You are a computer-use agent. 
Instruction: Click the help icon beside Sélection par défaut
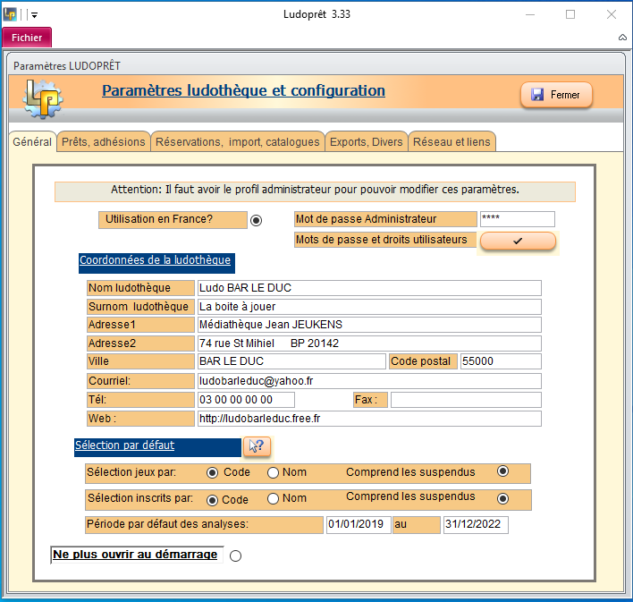click(257, 446)
